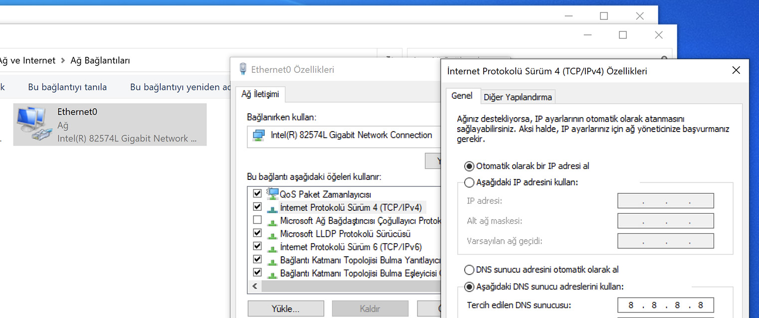
Task: Select Internet Protokolü Sürüm 6 item icon
Action: [x=272, y=247]
